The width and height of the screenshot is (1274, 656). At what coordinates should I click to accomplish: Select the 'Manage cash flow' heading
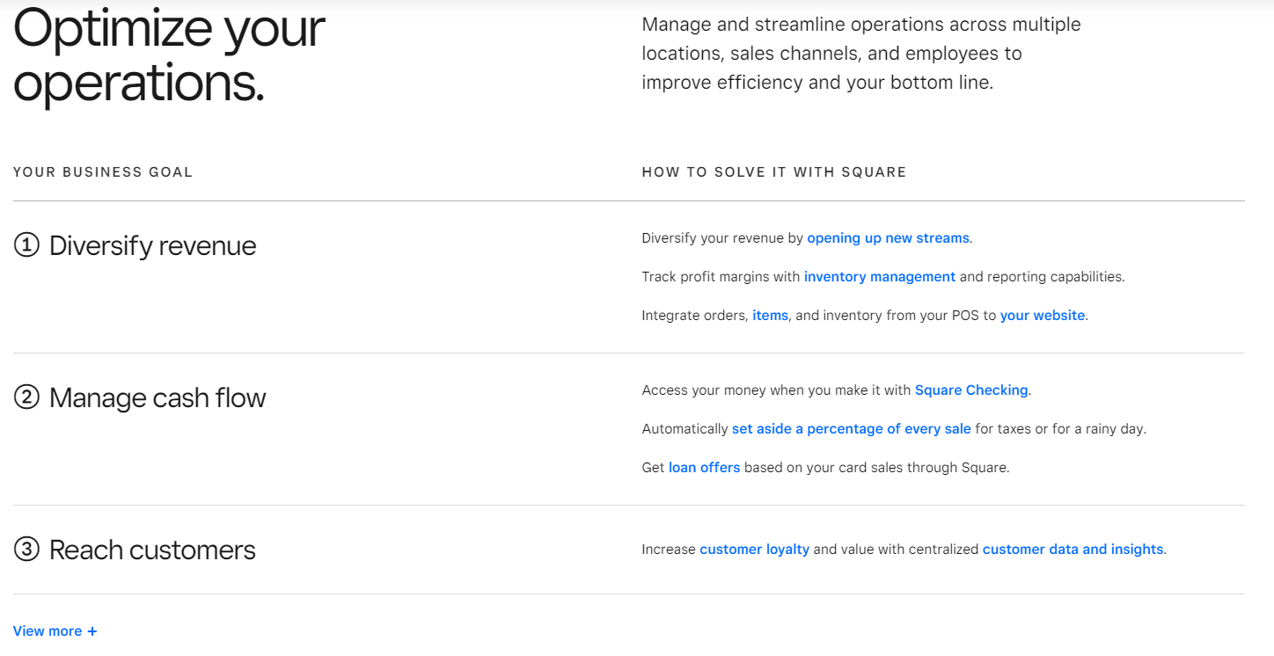(157, 398)
